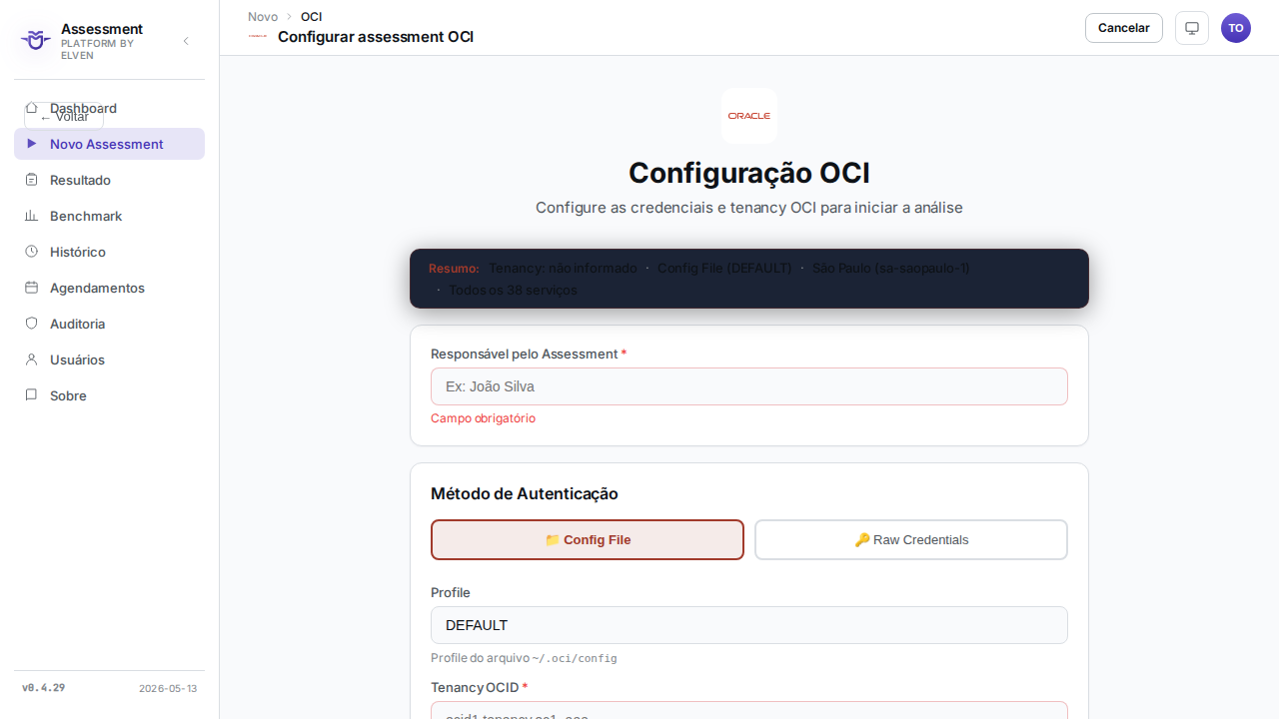Click the Elven Assessment platform logo
Image resolution: width=1279 pixels, height=719 pixels.
click(x=36, y=41)
